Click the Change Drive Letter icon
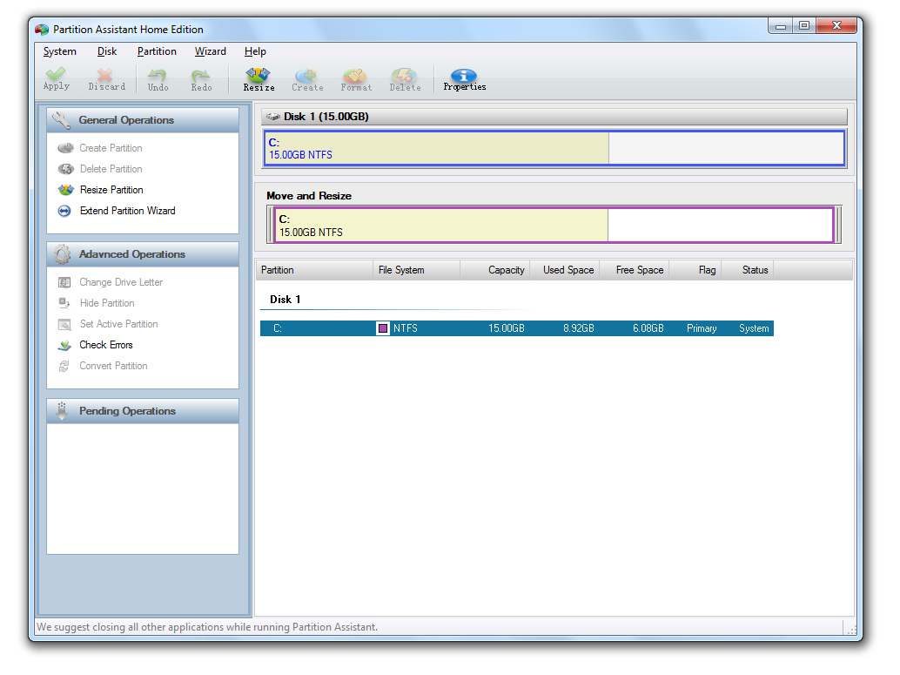Screen dimensions: 900x675 point(64,282)
